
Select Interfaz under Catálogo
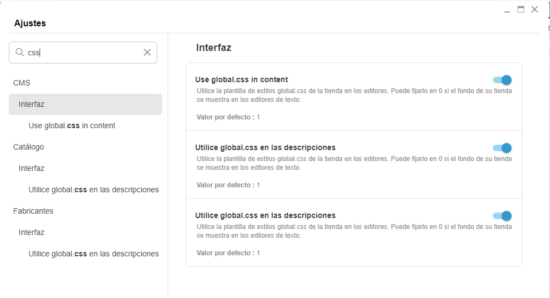coord(31,168)
